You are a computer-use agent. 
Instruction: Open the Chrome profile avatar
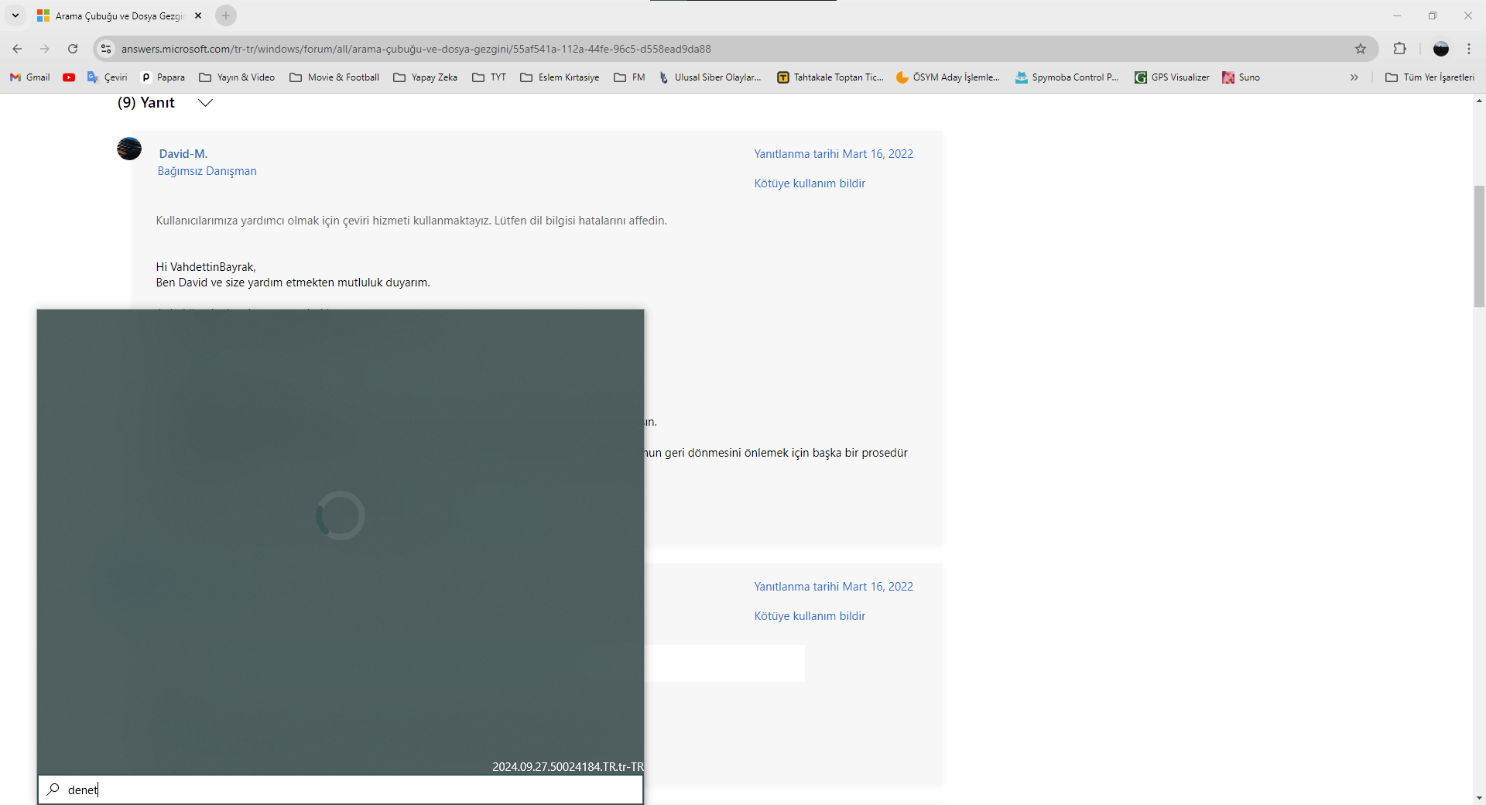(1441, 49)
